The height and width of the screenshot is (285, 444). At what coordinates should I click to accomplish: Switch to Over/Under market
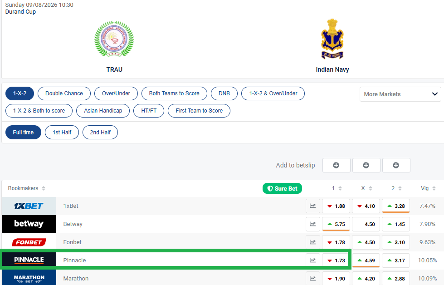[x=116, y=93]
